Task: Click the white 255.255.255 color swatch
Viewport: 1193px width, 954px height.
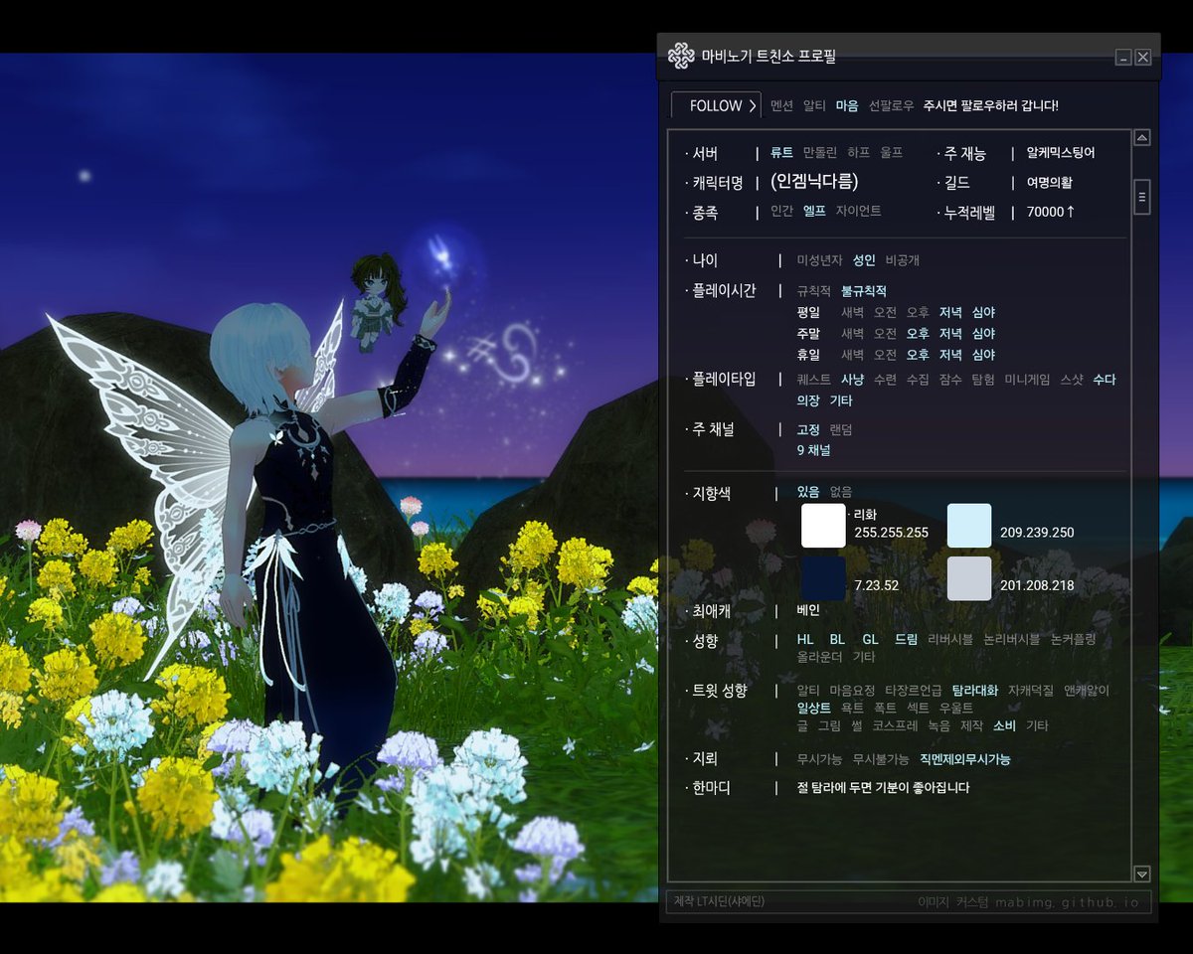Action: (823, 526)
